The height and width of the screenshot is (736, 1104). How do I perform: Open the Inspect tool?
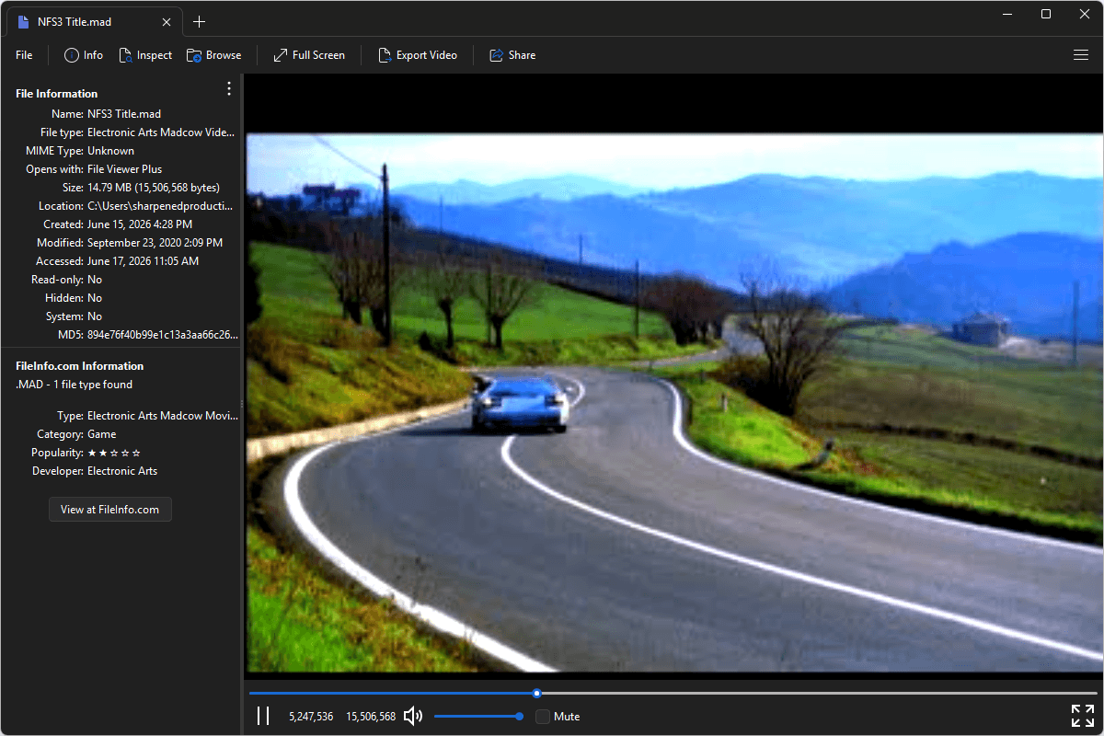[x=145, y=55]
